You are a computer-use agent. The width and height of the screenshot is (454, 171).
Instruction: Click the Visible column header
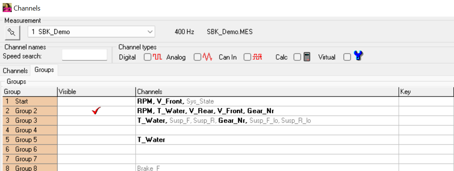[96, 92]
